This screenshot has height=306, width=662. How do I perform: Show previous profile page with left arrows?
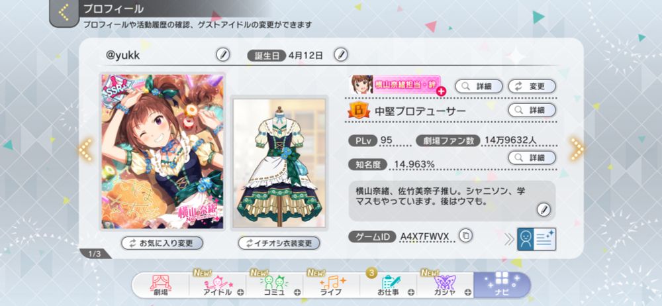(x=85, y=149)
